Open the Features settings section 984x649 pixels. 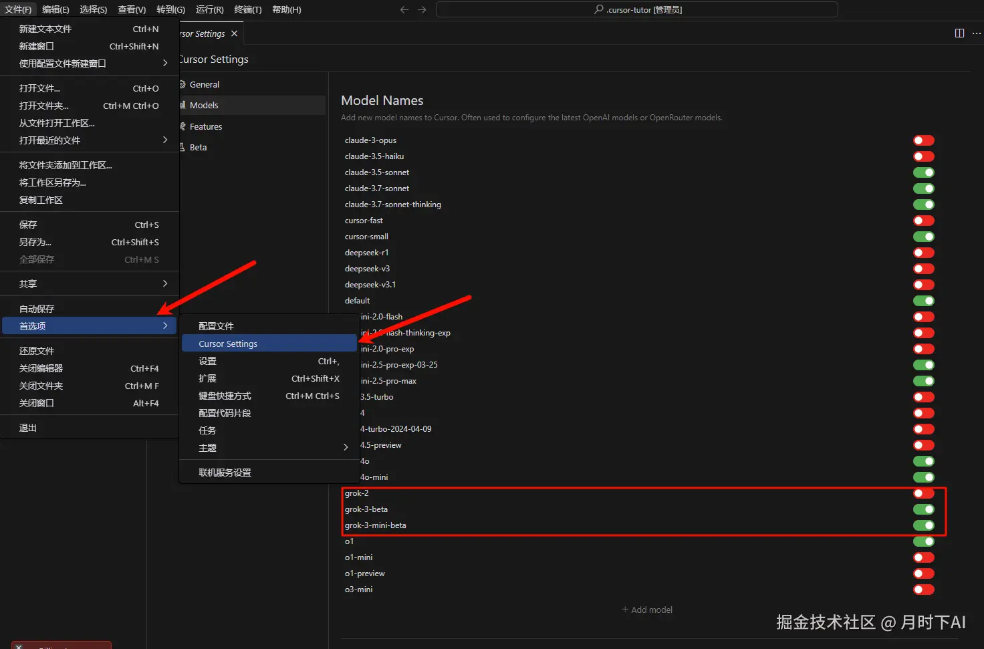click(252, 126)
